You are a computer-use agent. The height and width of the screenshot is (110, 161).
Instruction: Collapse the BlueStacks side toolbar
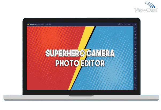(x=135, y=24)
